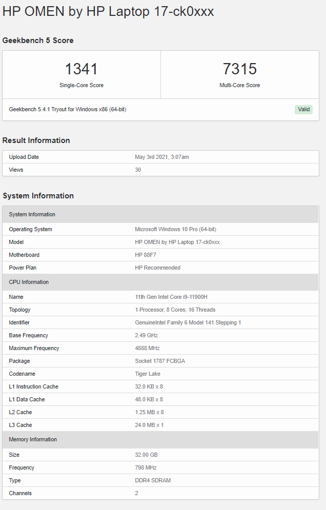Select 11th Gen Intel Core i9-11900H value
This screenshot has width=326, height=510.
tap(171, 297)
